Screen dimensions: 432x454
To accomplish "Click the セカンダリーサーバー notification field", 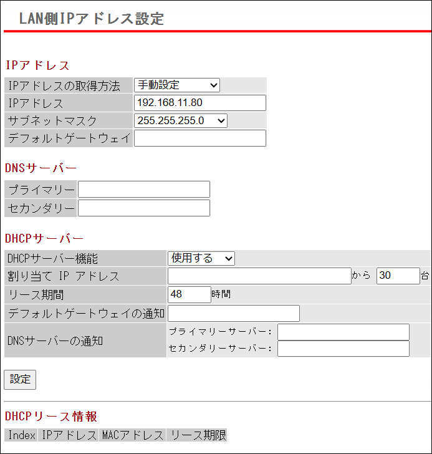I will (x=343, y=349).
